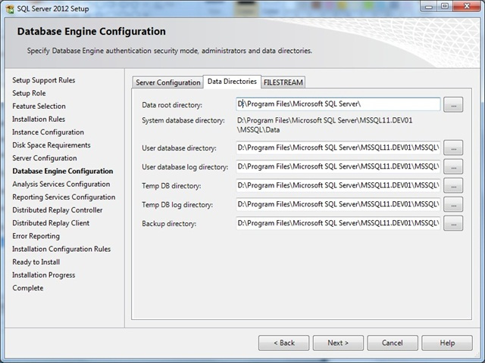This screenshot has height=363, width=485.
Task: Select the Data Directories tab
Action: click(232, 82)
